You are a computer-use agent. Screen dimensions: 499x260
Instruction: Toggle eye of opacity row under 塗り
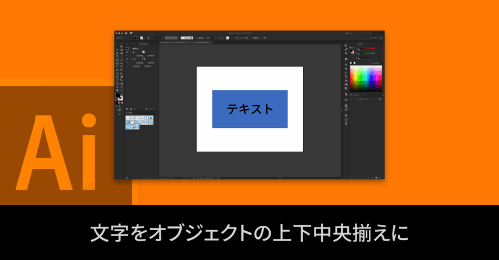tap(127, 63)
